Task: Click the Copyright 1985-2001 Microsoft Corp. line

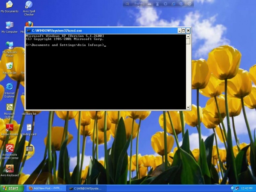Action: (x=65, y=39)
